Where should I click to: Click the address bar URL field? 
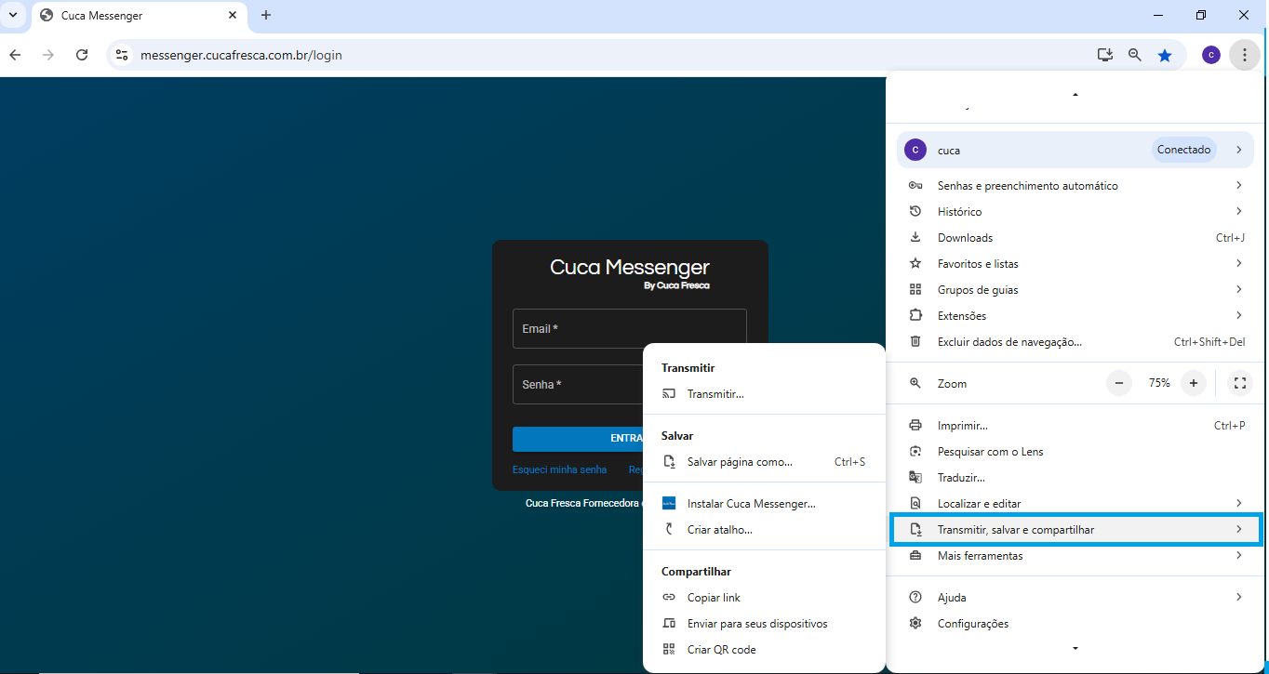(595, 55)
